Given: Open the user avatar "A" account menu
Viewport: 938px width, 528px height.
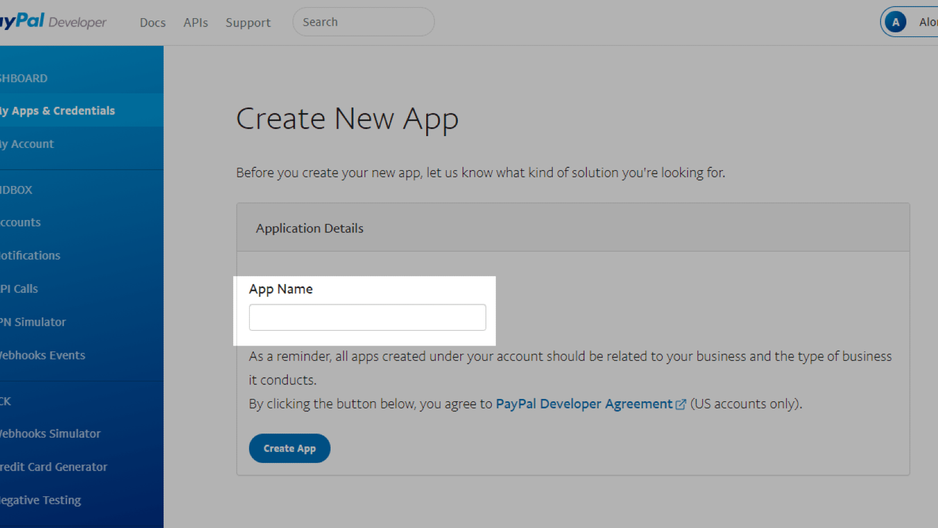Looking at the screenshot, I should 895,22.
